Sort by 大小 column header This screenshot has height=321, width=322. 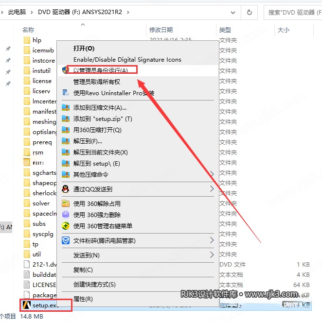pyautogui.click(x=284, y=30)
